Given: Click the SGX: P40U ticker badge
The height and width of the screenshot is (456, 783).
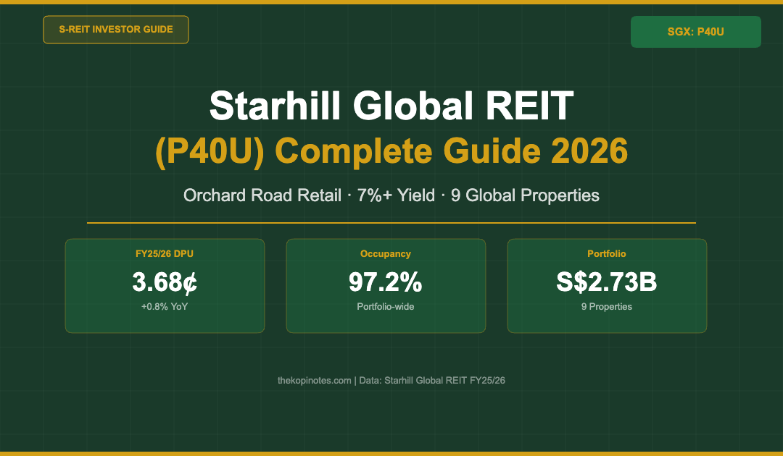Looking at the screenshot, I should 695,32.
